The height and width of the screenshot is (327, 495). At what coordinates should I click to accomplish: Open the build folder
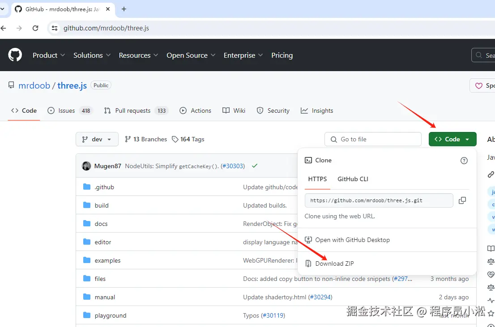[102, 205]
